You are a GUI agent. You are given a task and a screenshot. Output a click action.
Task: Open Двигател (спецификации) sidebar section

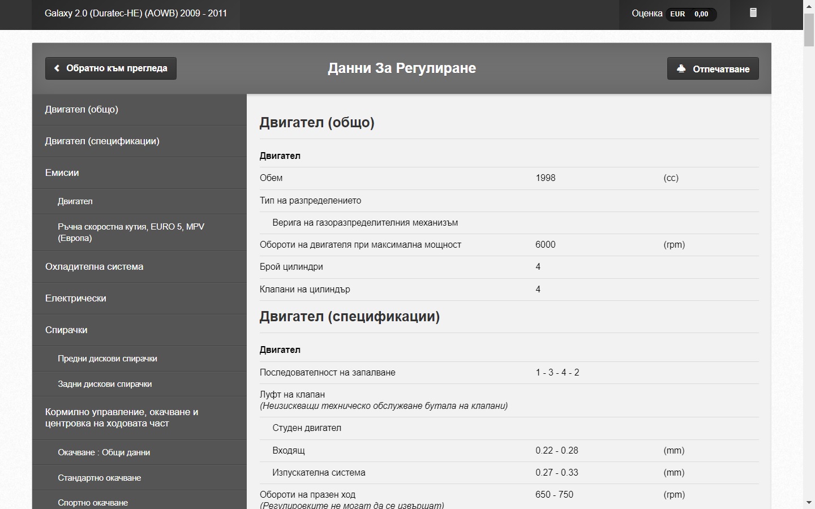point(102,141)
